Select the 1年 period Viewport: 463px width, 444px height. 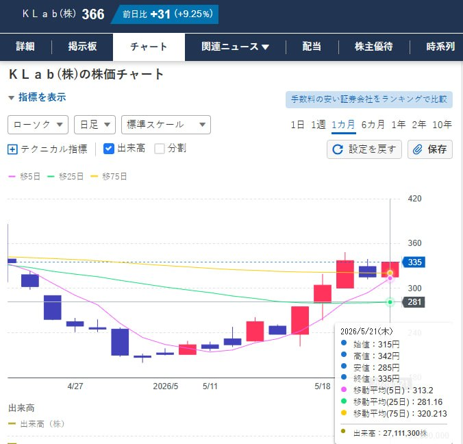(x=399, y=125)
